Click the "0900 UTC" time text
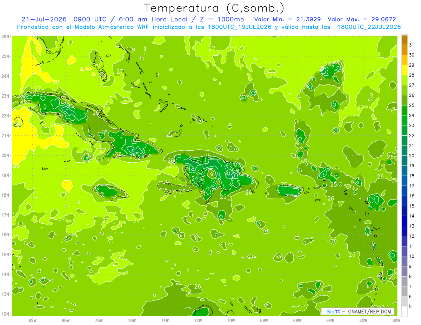 (91, 19)
